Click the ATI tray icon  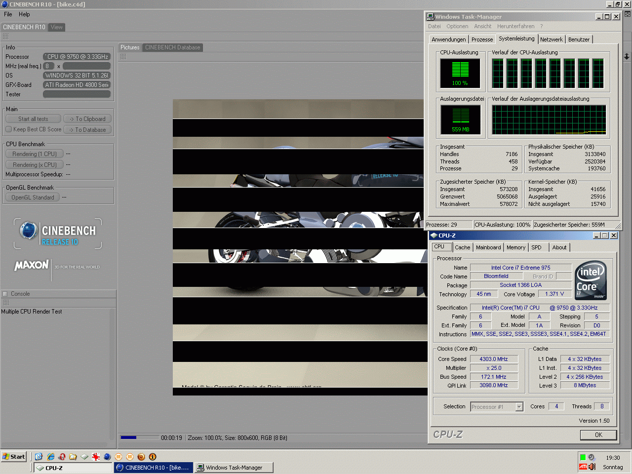tap(583, 467)
